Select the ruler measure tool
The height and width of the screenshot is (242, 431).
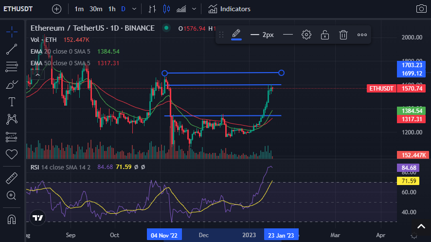12,178
